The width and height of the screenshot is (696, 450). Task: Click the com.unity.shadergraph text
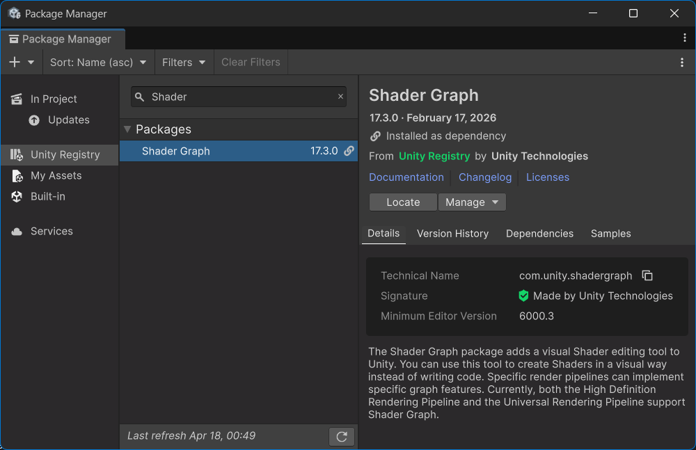(576, 275)
